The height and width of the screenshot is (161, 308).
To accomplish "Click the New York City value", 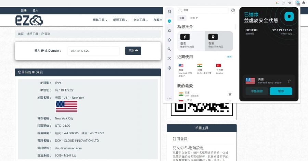I will tap(64, 118).
